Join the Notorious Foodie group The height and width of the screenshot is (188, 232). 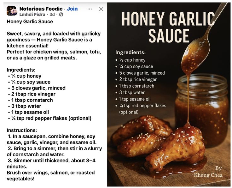click(x=72, y=9)
